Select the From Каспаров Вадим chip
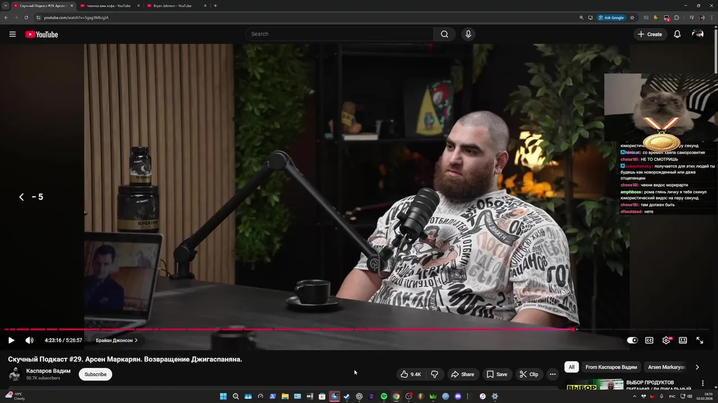The height and width of the screenshot is (403, 718). tap(611, 367)
